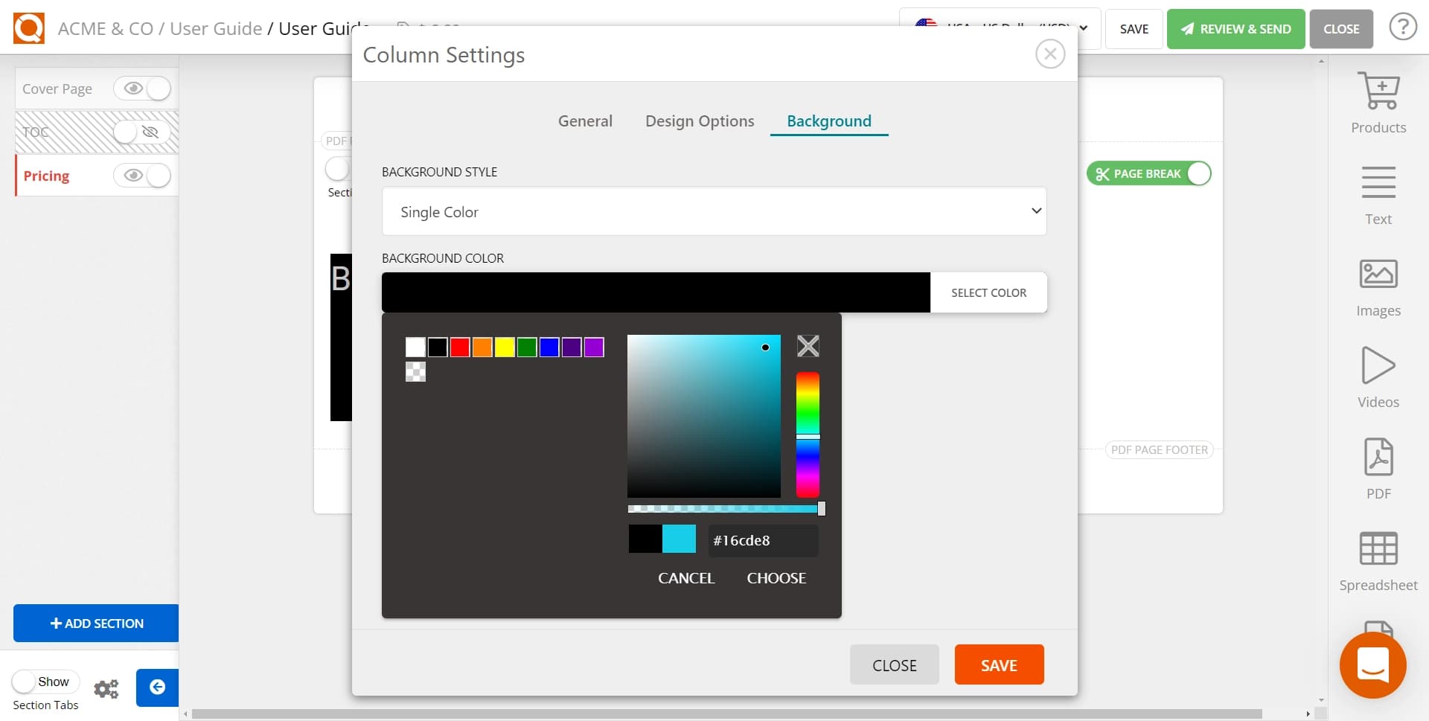Disable the Page Break toggle

1198,173
